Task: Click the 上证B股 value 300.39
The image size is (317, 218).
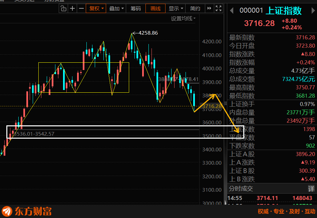Action: pyautogui.click(x=307, y=171)
